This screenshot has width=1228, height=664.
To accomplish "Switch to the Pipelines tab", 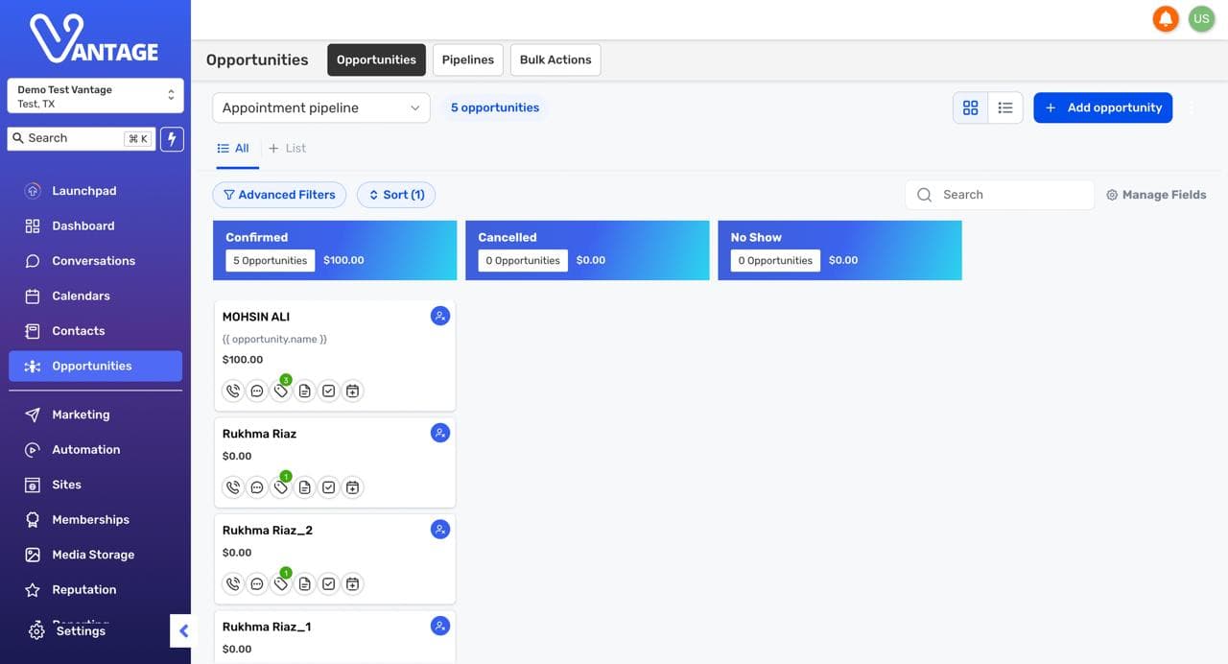I will [468, 59].
